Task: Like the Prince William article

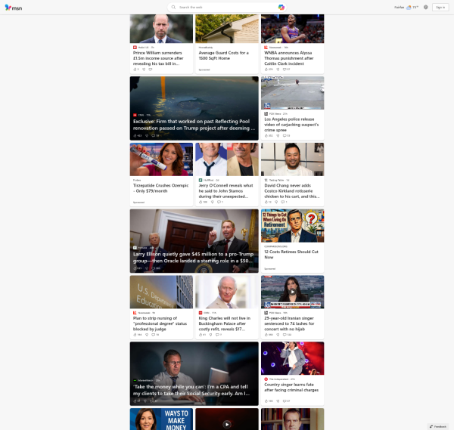Action: coord(135,70)
